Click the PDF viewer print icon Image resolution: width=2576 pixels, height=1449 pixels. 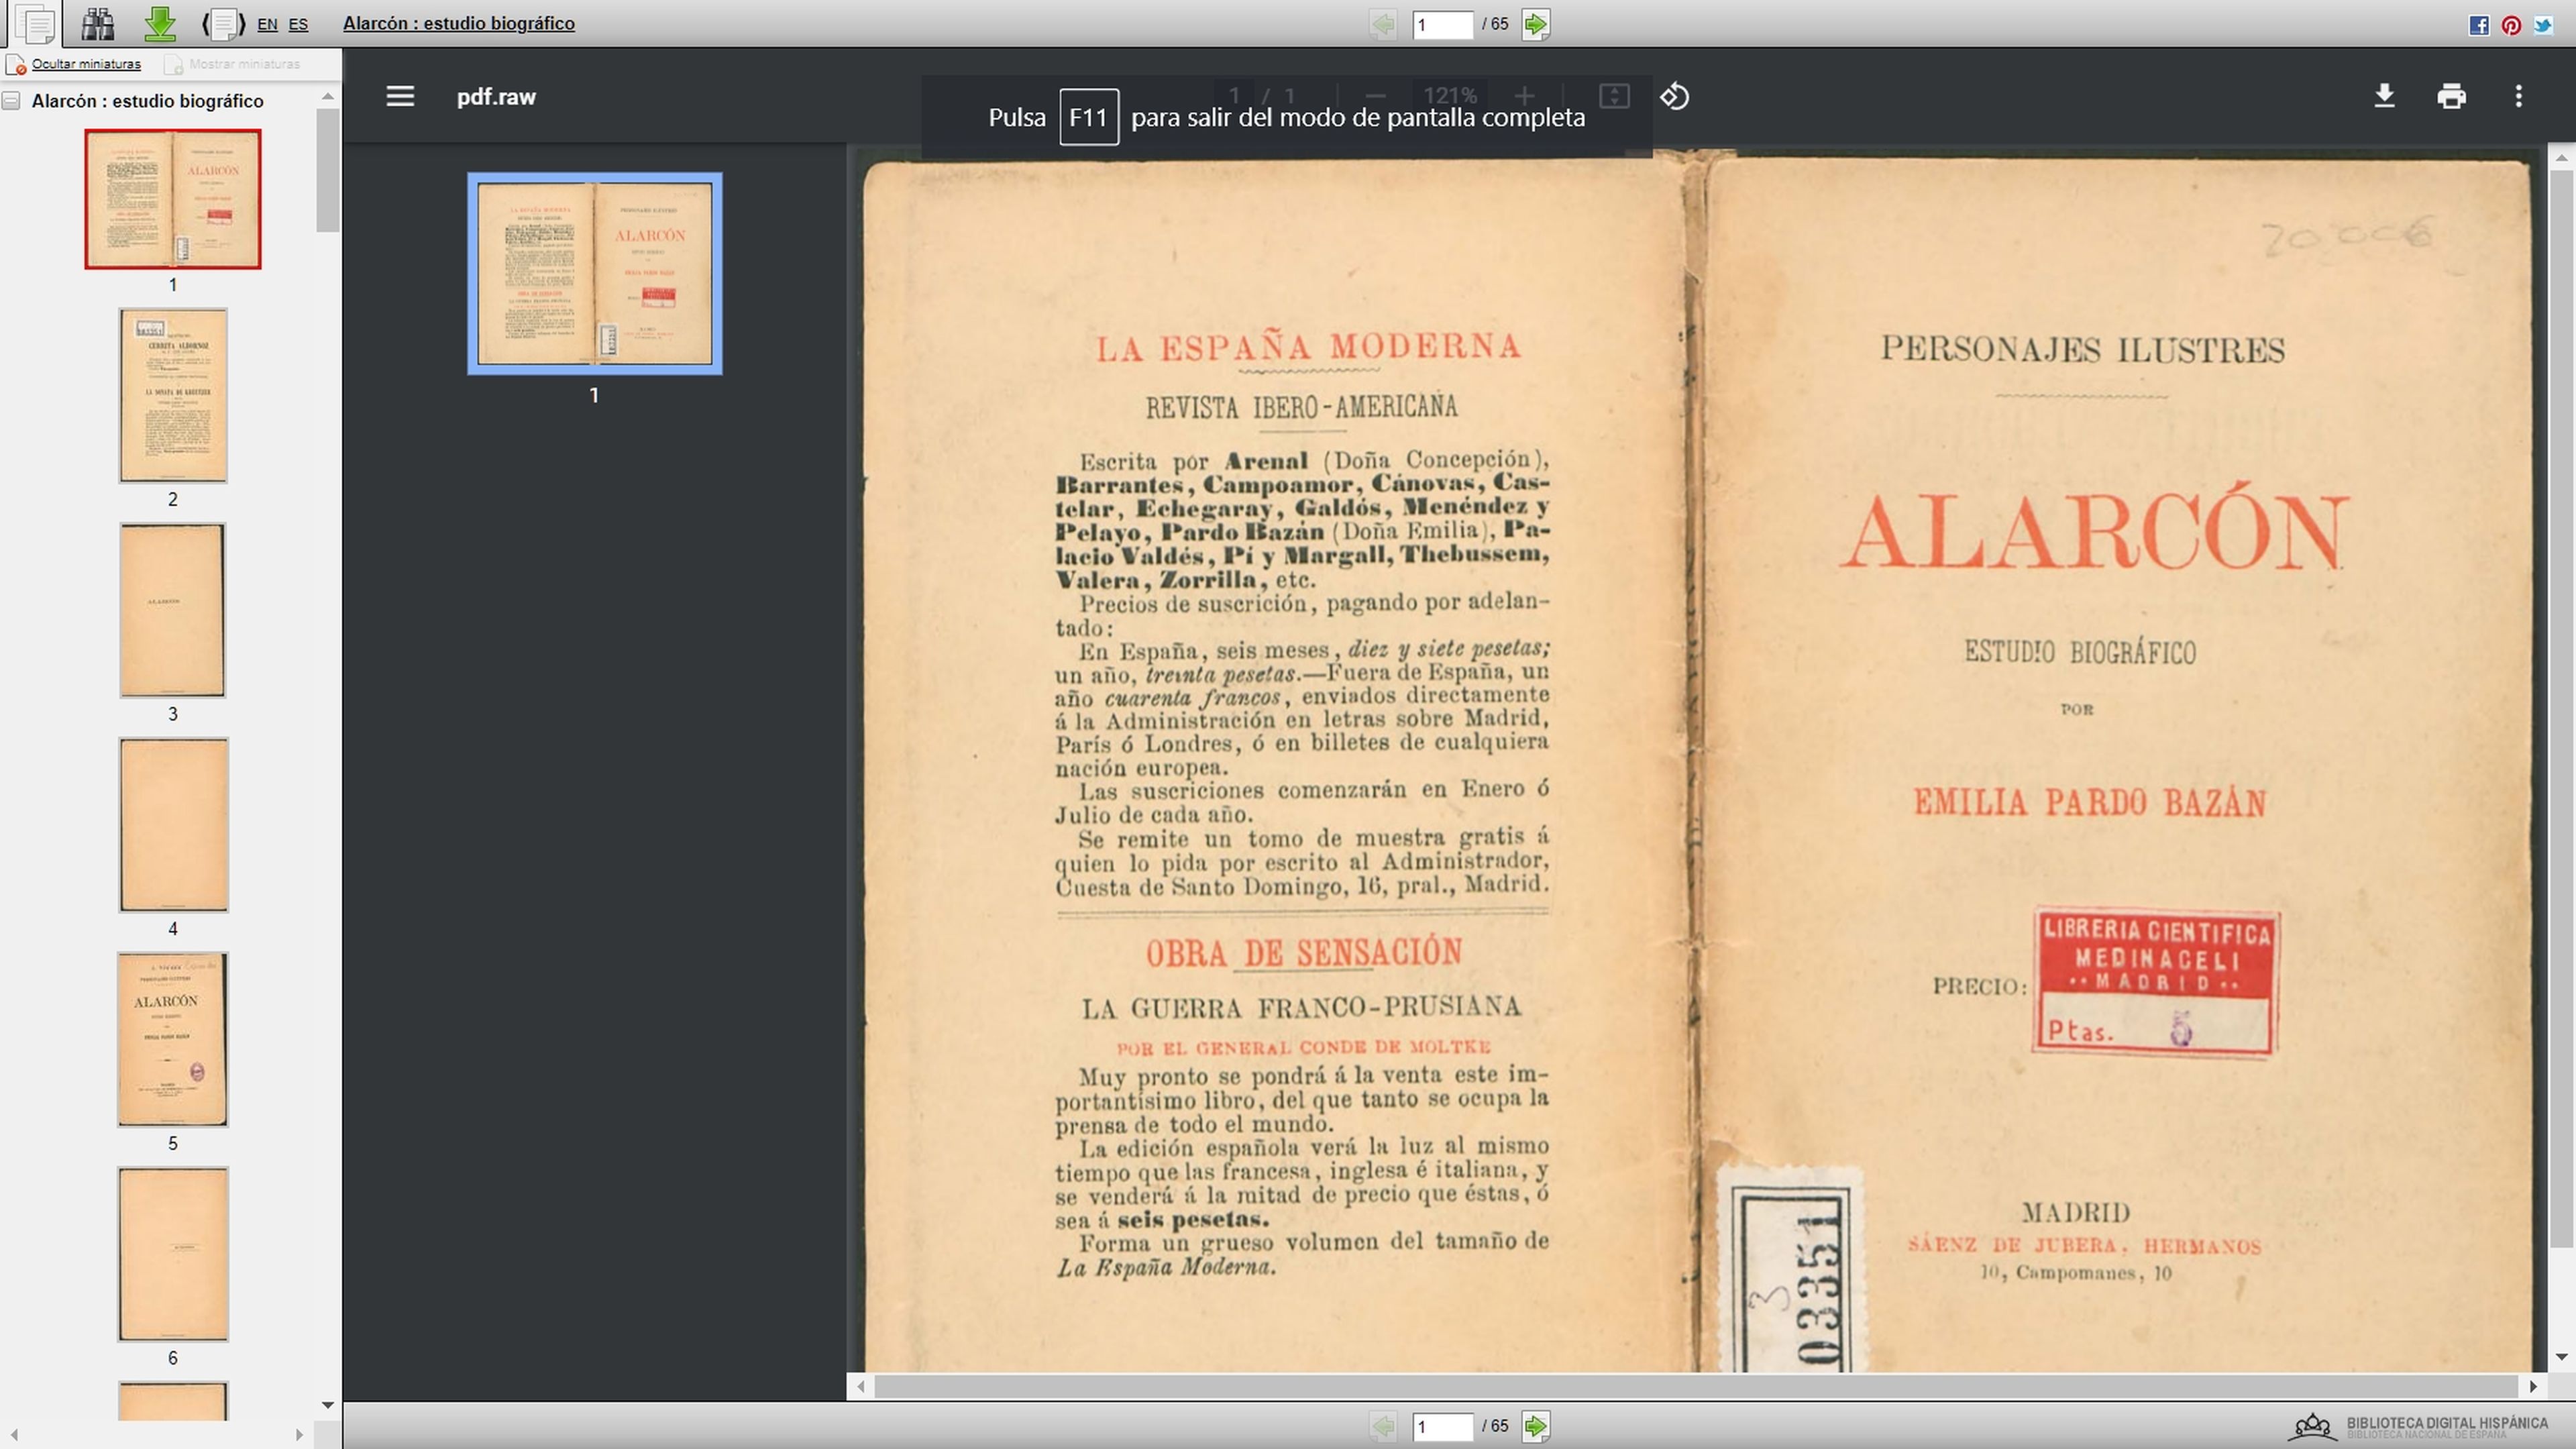click(2451, 97)
